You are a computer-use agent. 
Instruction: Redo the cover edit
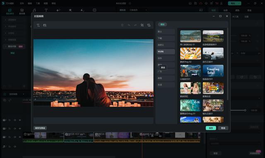(135, 25)
